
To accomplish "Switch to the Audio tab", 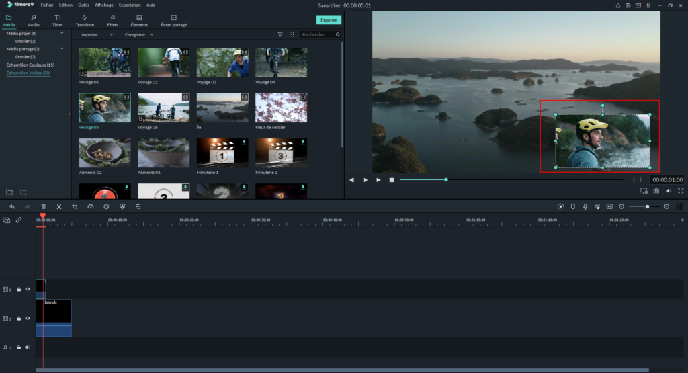I will tap(34, 21).
